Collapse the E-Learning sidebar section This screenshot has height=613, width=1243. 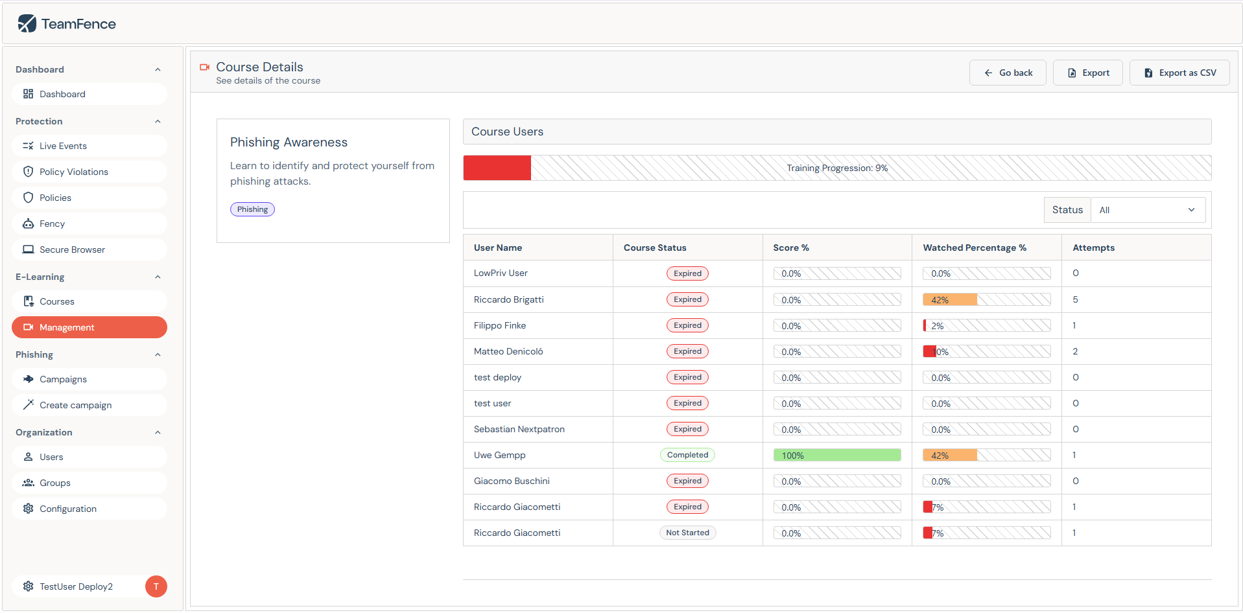158,277
